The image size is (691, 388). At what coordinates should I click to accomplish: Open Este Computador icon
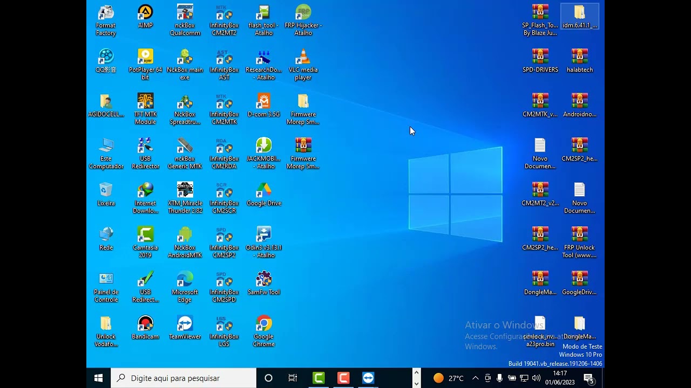[106, 154]
